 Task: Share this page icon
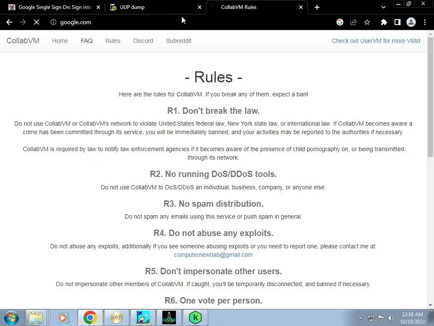[x=353, y=22]
